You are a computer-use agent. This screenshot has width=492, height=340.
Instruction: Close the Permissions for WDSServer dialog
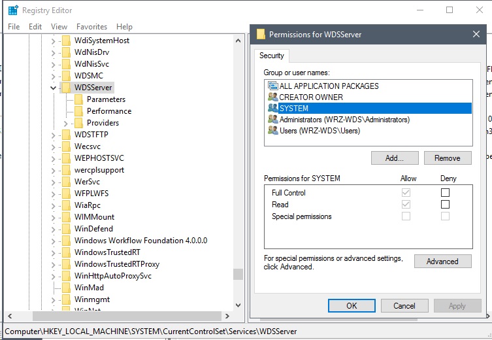tap(476, 34)
